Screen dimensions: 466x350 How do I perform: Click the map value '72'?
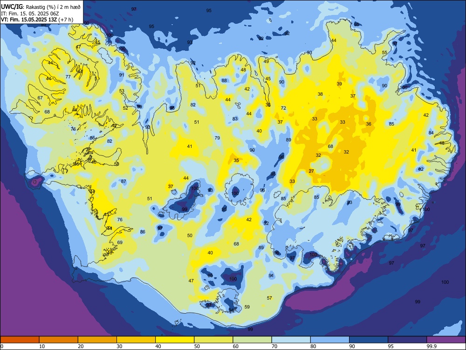coord(283,108)
